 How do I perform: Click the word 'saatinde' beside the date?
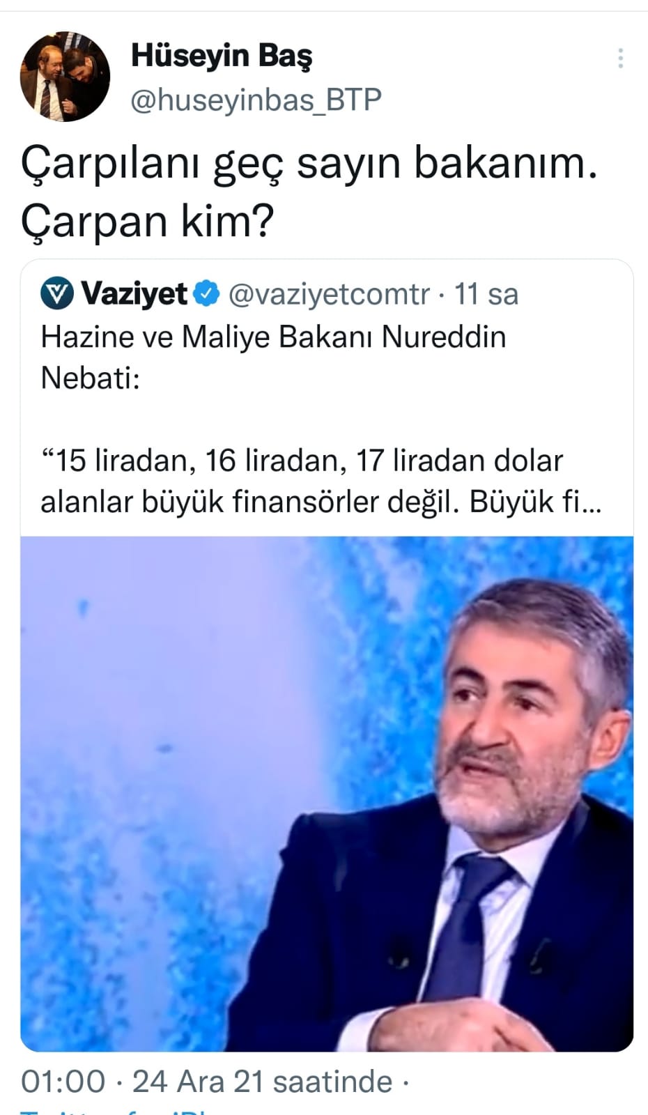pos(332,1082)
